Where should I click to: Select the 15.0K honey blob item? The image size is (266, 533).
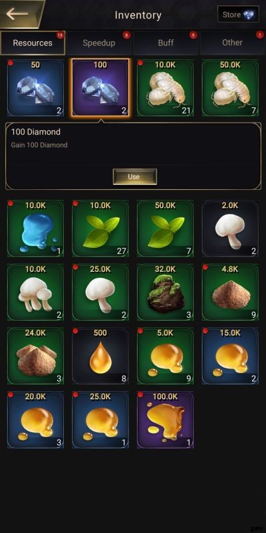230,356
